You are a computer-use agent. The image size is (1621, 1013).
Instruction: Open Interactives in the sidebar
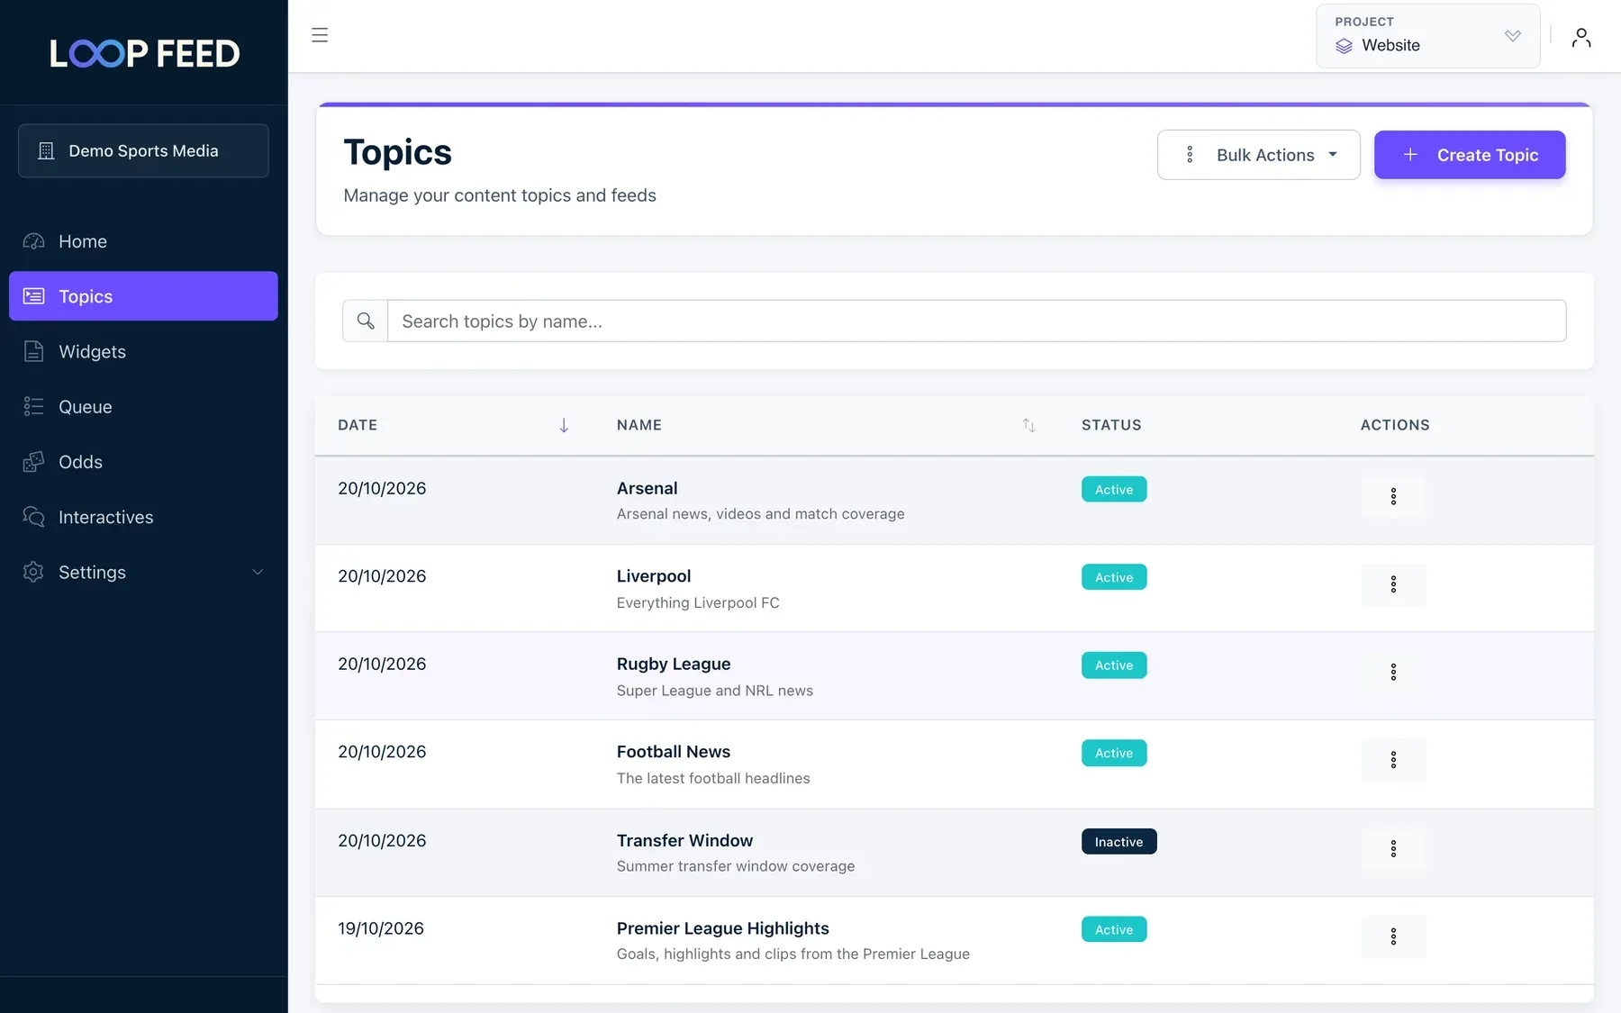pos(143,517)
